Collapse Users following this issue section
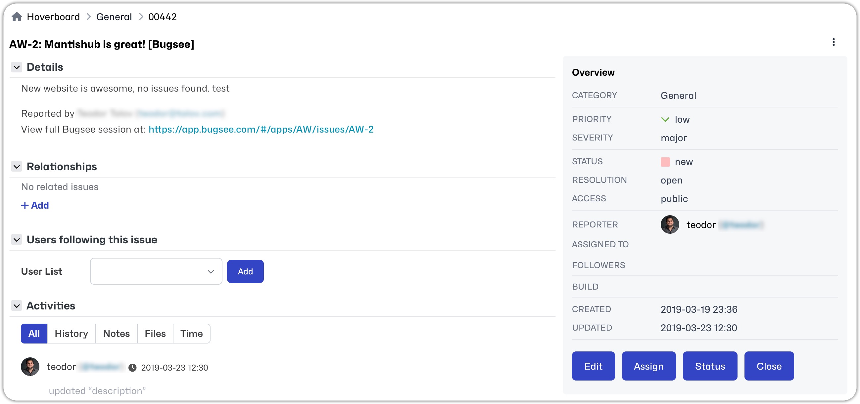 [17, 240]
